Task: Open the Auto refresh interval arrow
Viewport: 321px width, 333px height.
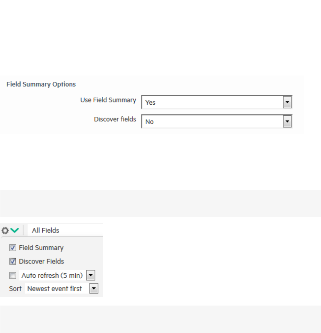Action: [x=90, y=276]
